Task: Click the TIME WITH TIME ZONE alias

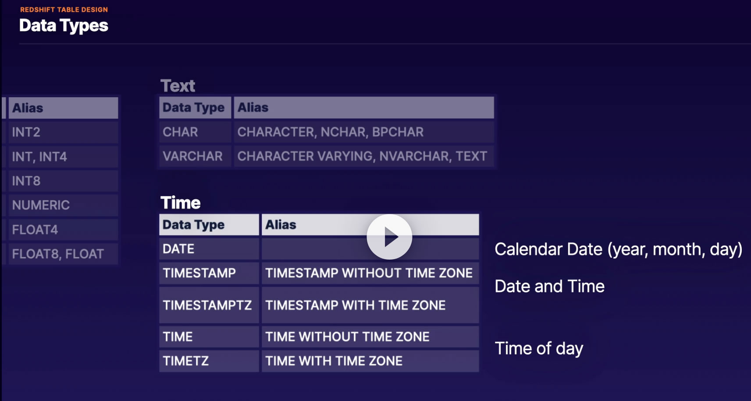Action: 334,361
